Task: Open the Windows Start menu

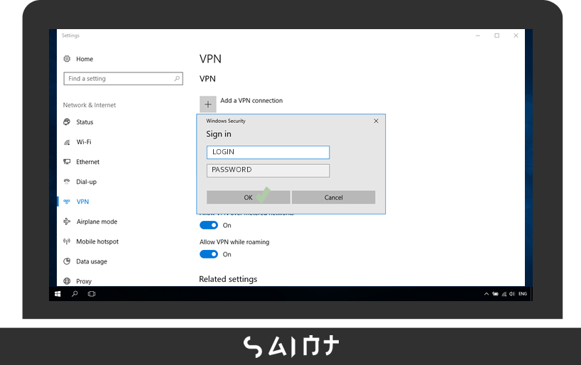Action: pyautogui.click(x=58, y=293)
